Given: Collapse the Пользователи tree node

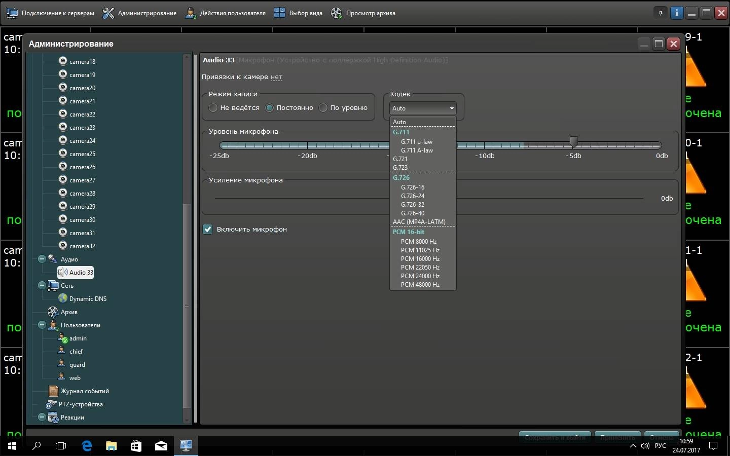Looking at the screenshot, I should point(42,325).
